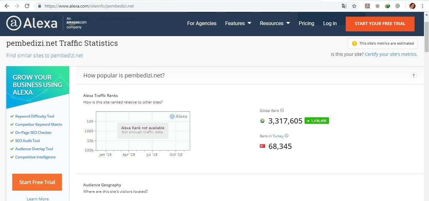
Task: Click the Turkey flag icon
Action: point(262,146)
